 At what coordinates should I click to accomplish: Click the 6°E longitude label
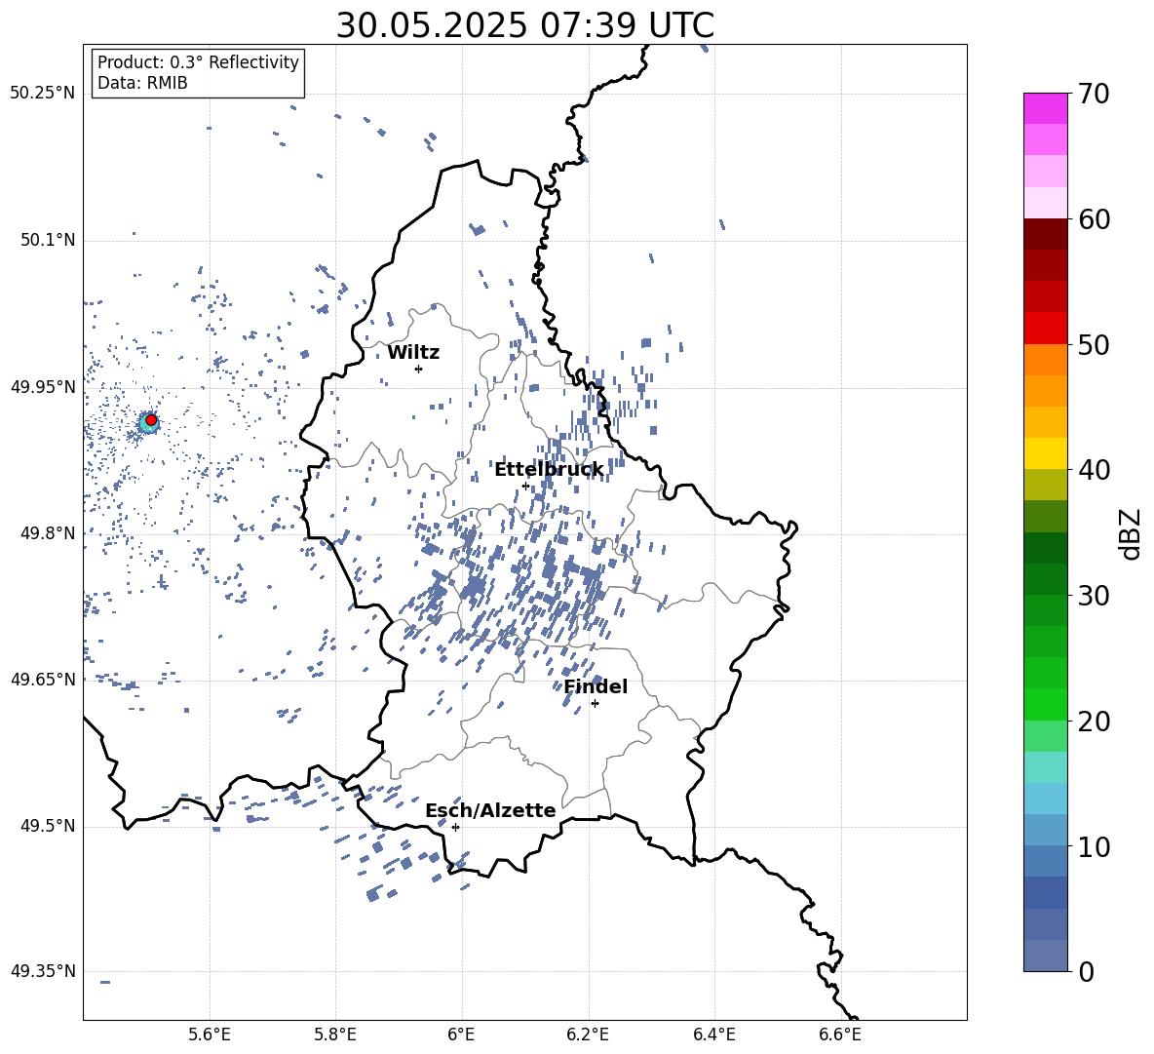click(x=461, y=1034)
